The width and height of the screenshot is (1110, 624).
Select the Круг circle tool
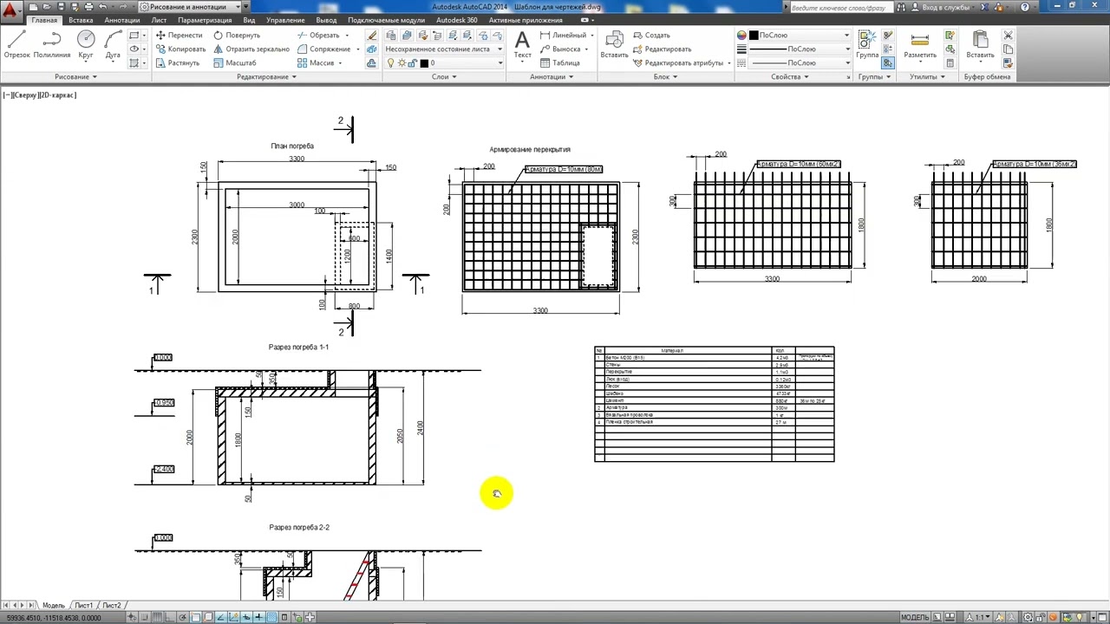coord(86,45)
